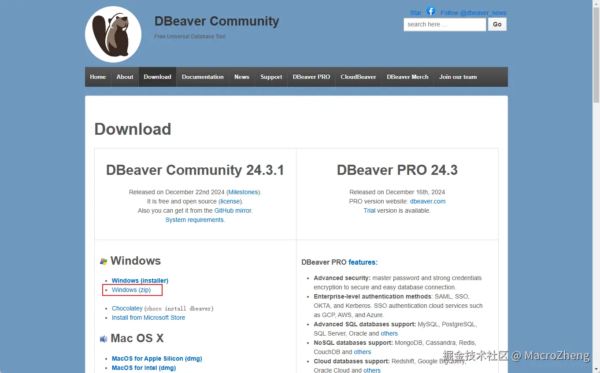Open the PRO Trial link
The image size is (600, 373).
370,211
